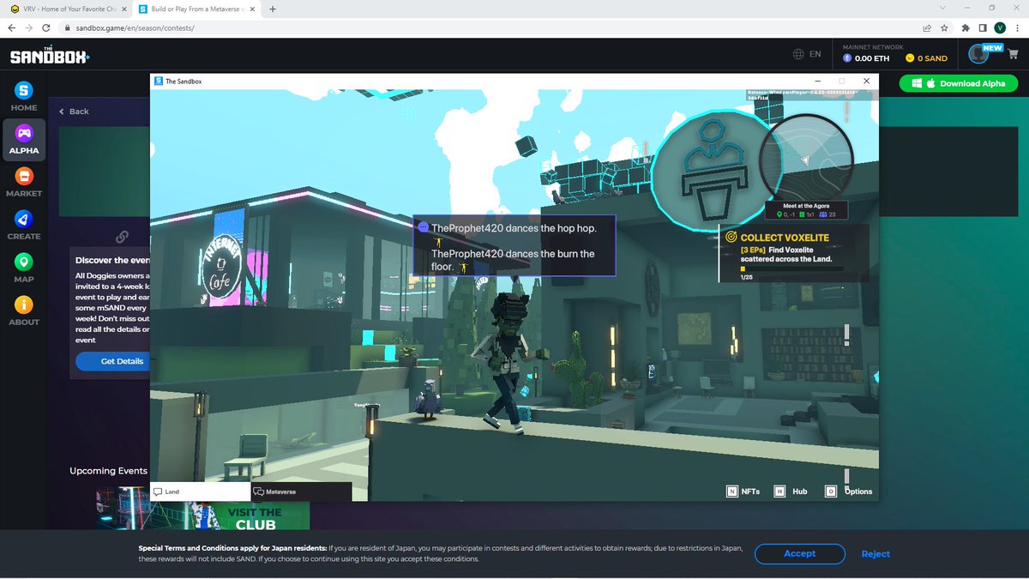The height and width of the screenshot is (579, 1029).
Task: Open a new browser tab
Action: (273, 9)
